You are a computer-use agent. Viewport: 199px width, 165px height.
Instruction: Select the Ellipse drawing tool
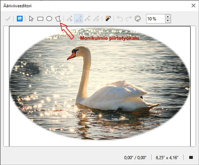(49, 19)
